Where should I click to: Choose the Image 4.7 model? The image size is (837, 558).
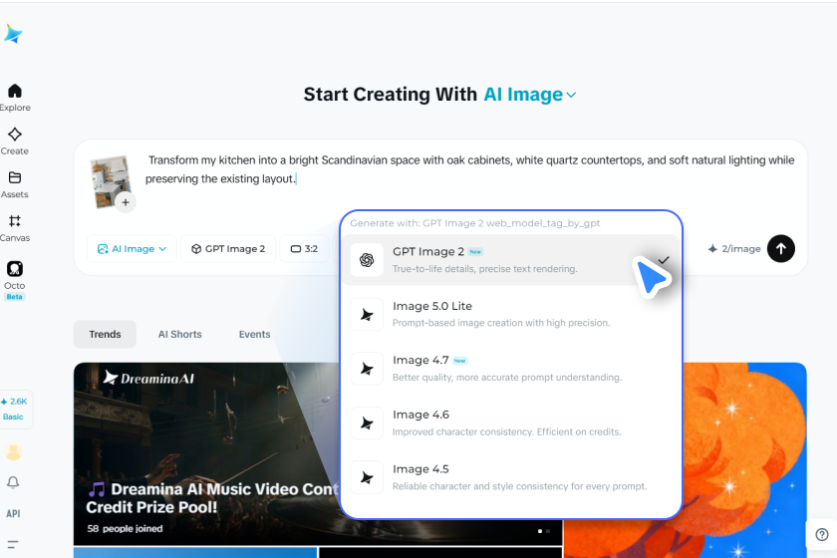511,369
